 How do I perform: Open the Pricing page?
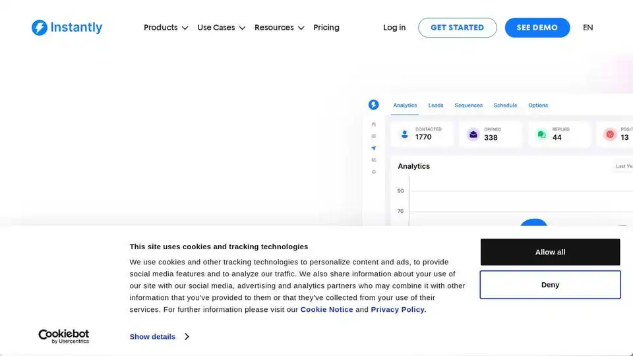[326, 28]
